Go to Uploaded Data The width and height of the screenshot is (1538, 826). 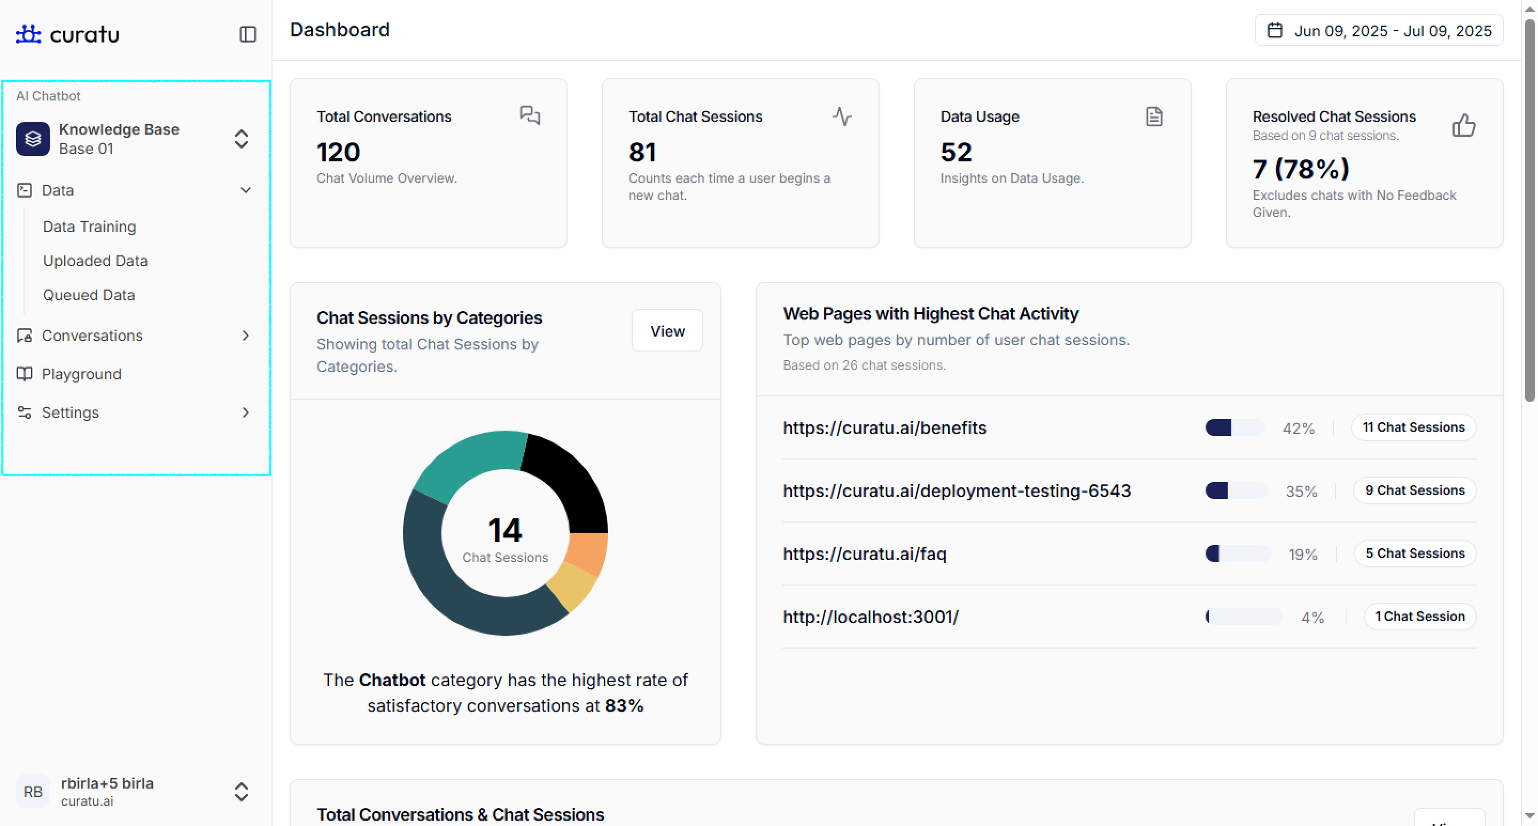(96, 261)
